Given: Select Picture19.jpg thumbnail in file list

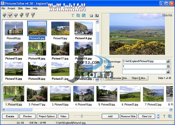Looking at the screenshot, I should point(14,69).
